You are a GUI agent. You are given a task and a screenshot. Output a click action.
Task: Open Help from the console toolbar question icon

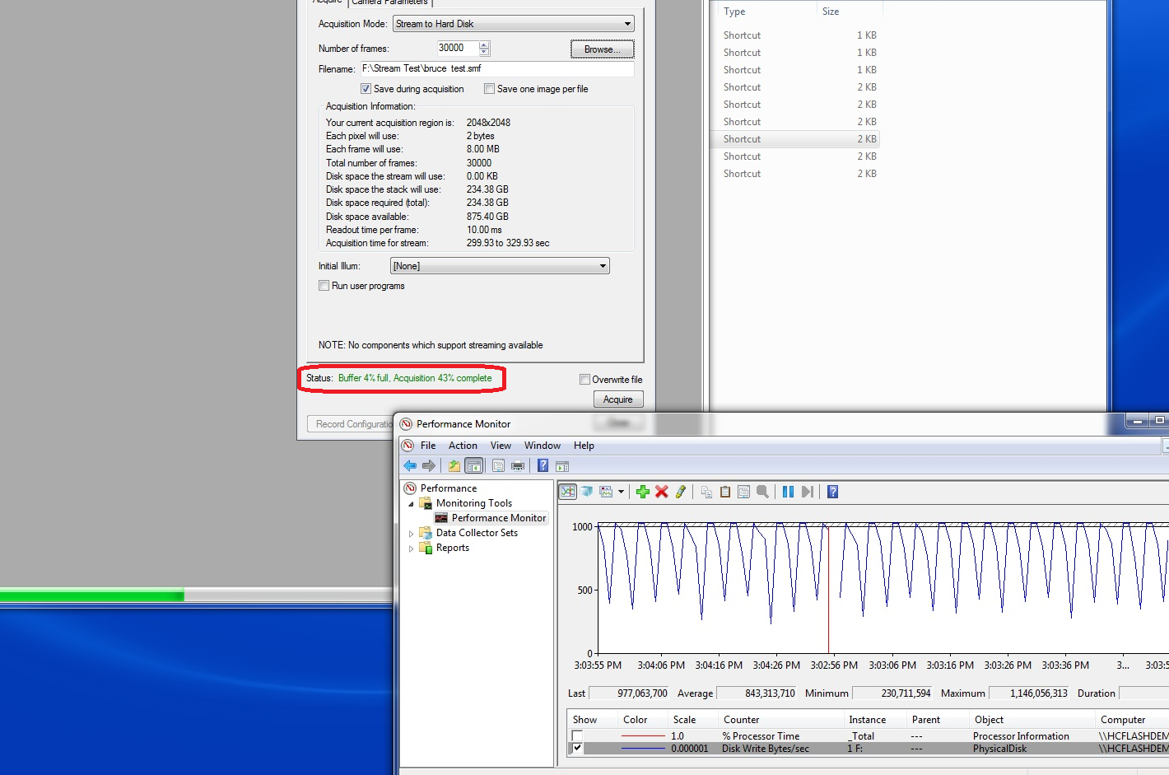(x=543, y=466)
